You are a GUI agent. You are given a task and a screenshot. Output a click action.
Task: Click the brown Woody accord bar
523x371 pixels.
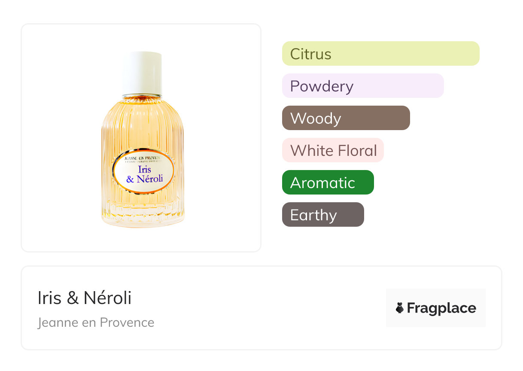pos(346,118)
